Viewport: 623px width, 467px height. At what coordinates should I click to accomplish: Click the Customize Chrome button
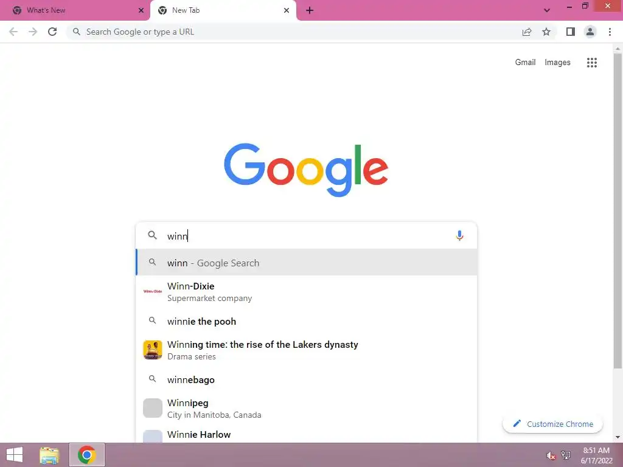pos(552,424)
